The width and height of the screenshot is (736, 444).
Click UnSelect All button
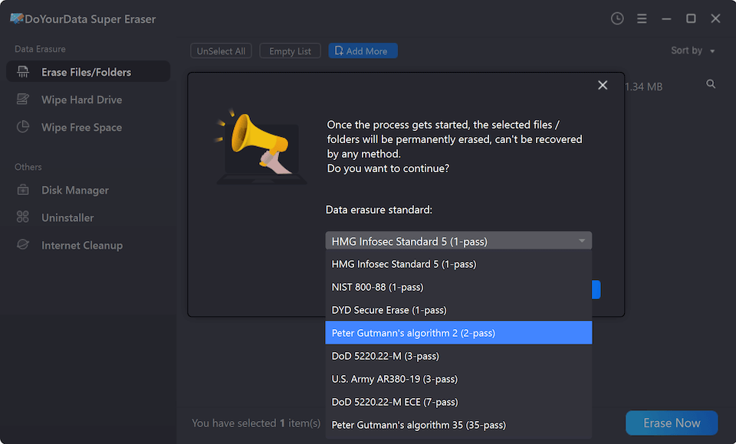[221, 51]
